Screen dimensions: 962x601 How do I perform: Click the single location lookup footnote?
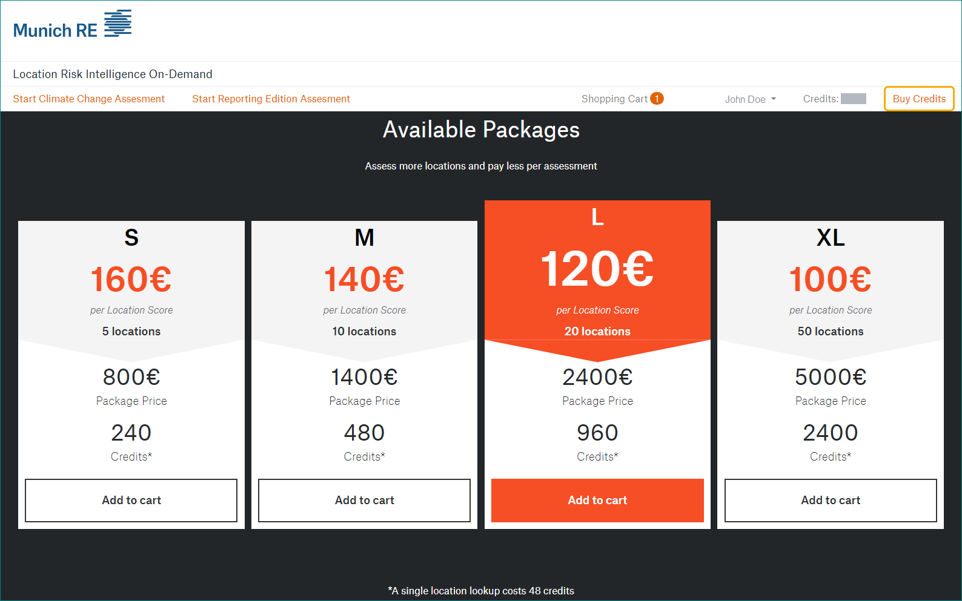(481, 591)
